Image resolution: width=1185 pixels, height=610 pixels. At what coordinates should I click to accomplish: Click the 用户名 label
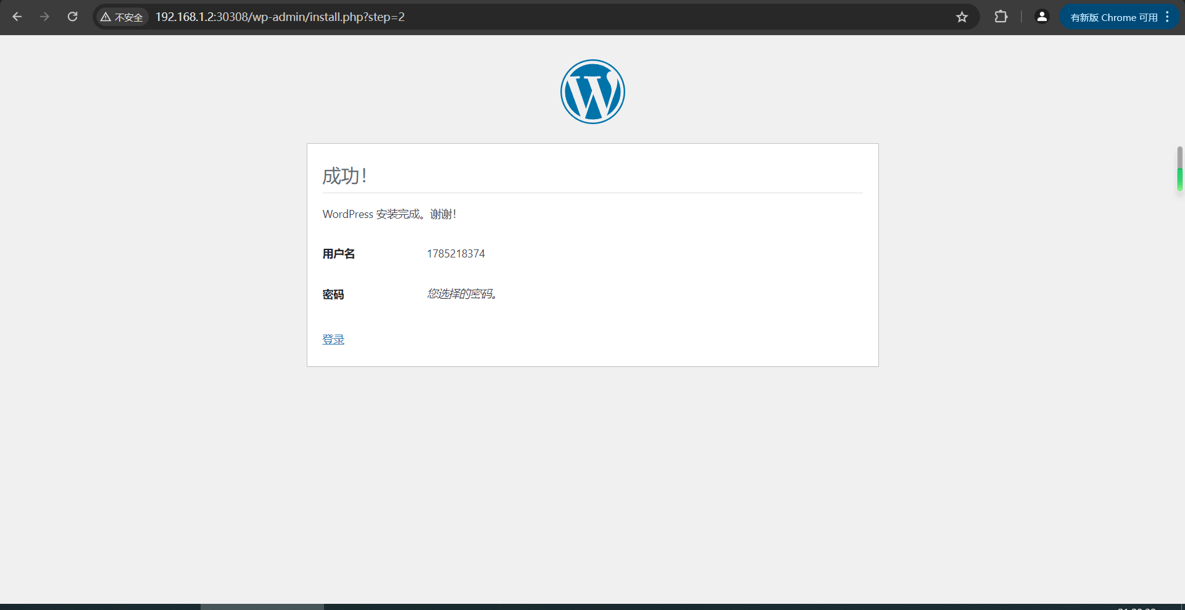(338, 254)
